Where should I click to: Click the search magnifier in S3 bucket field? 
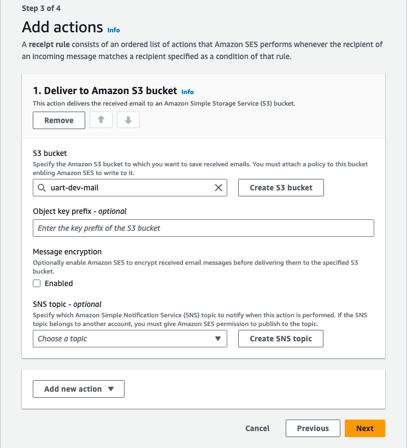[x=42, y=188]
